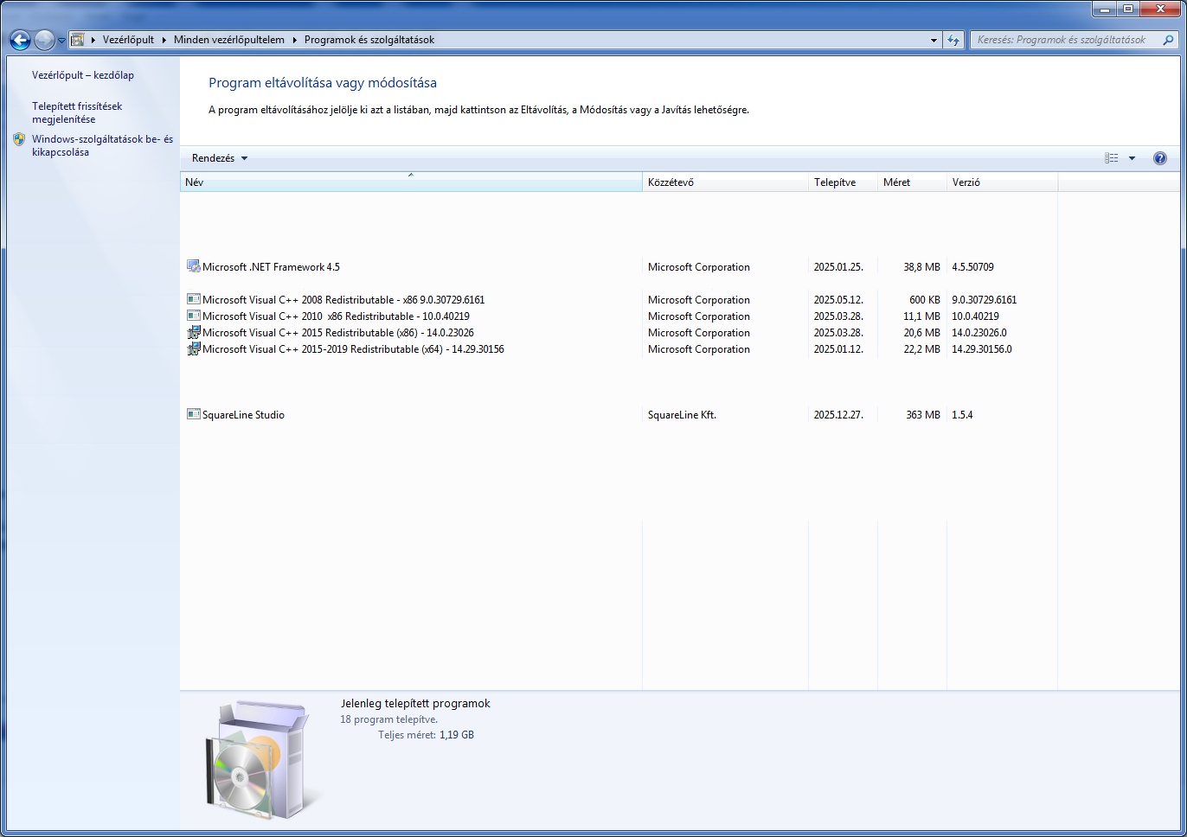Open the view options dropdown arrow
The width and height of the screenshot is (1187, 837).
click(x=1132, y=158)
